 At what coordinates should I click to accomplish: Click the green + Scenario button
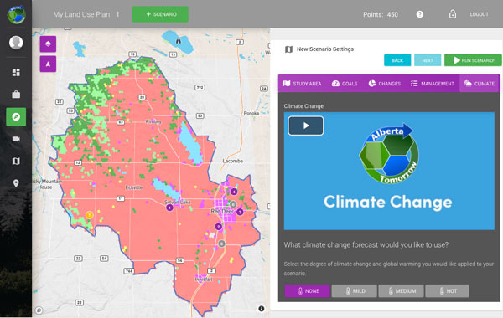[160, 14]
